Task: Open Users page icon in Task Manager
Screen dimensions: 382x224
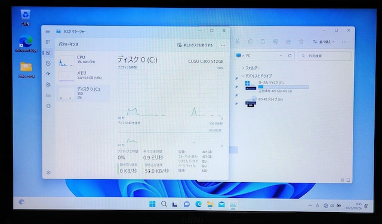Action: (x=48, y=85)
